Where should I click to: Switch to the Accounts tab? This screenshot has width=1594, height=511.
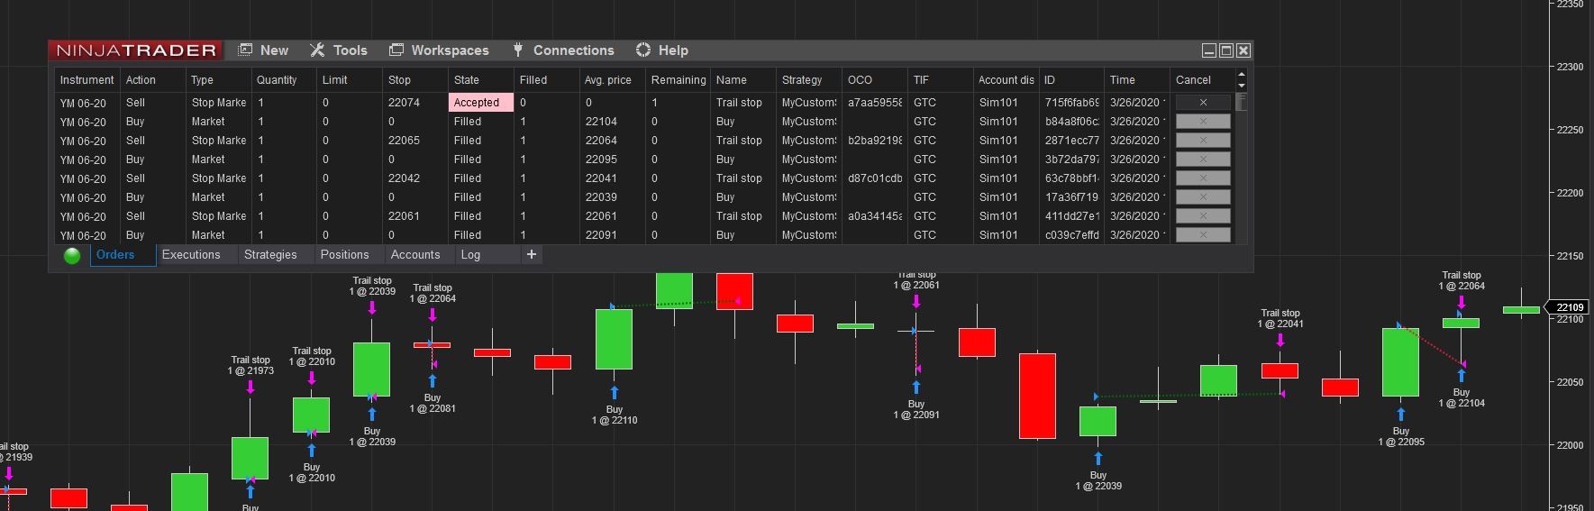coord(415,255)
